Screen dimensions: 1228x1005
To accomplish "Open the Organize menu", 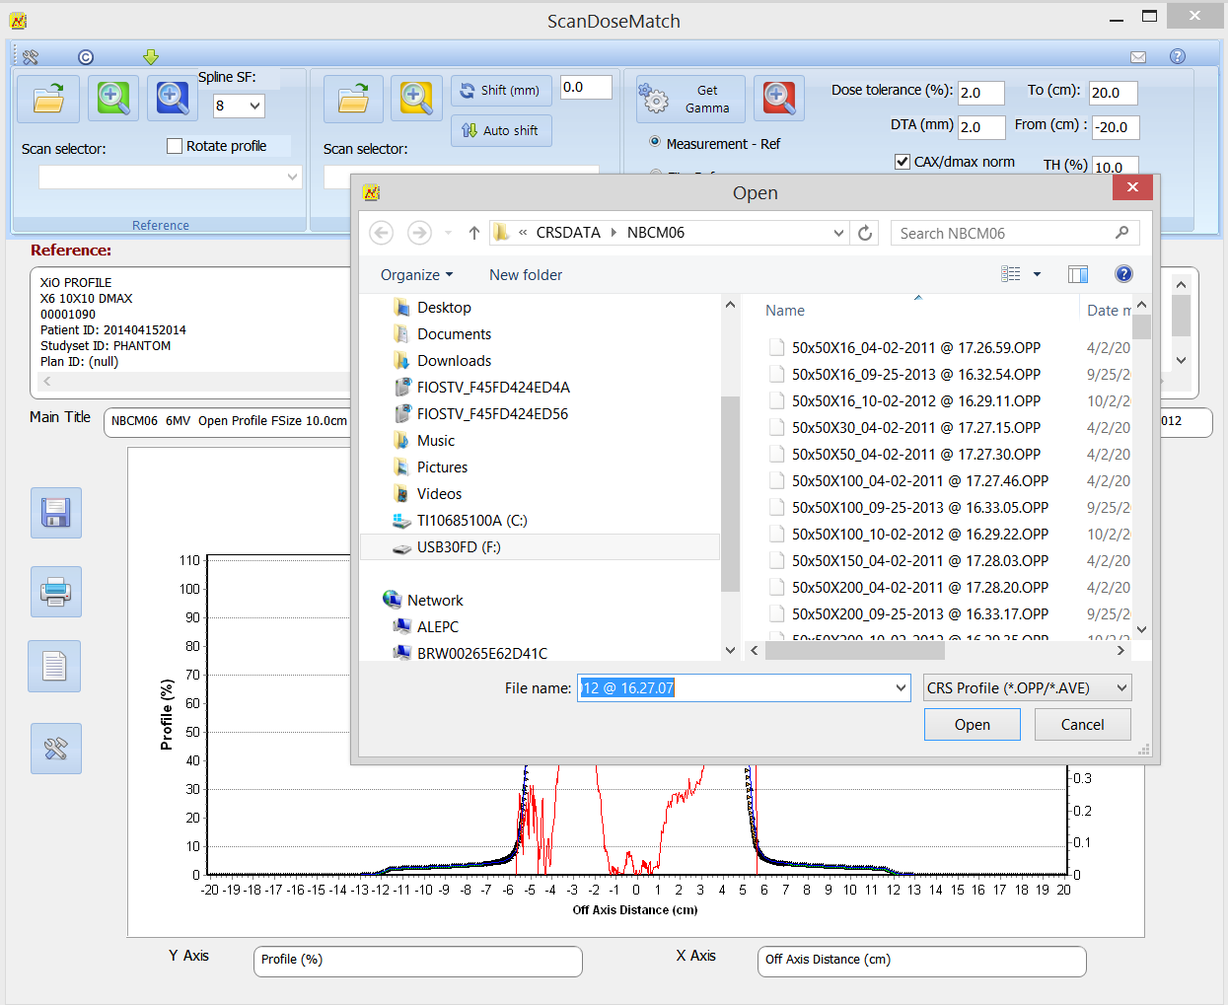I will [416, 275].
